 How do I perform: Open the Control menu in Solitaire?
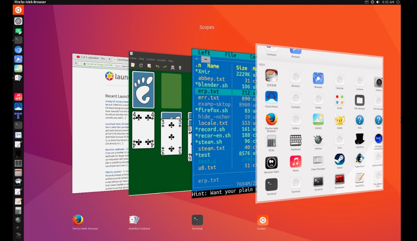(150, 60)
